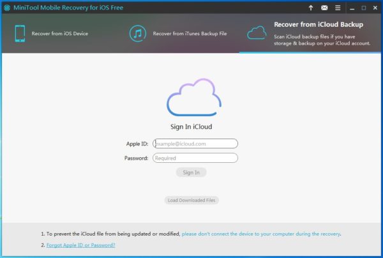Focus the Apple ID input field
Viewport: 383px width, 258px height.
[x=195, y=144]
